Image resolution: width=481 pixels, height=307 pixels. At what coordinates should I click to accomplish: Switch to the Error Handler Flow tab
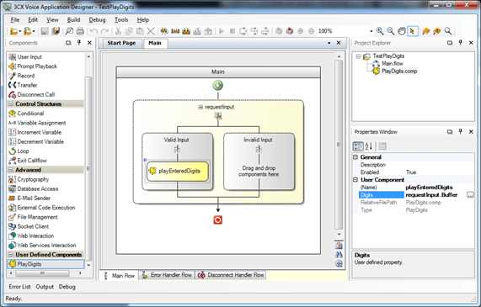tap(167, 275)
